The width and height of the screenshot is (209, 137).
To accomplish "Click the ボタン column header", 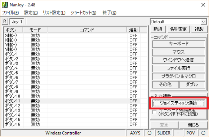I will tap(13, 30).
